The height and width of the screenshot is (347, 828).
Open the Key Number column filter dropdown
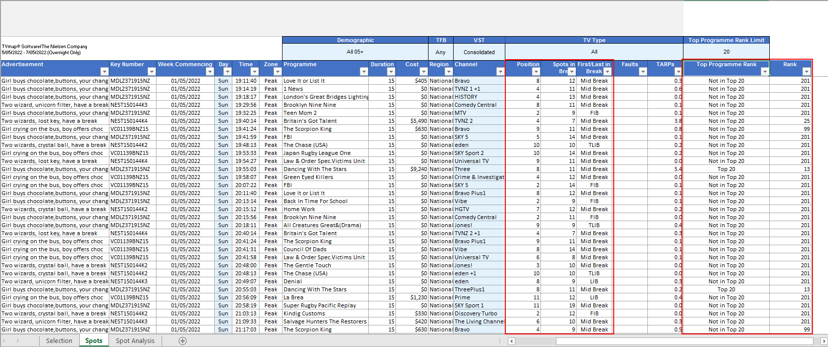point(152,72)
